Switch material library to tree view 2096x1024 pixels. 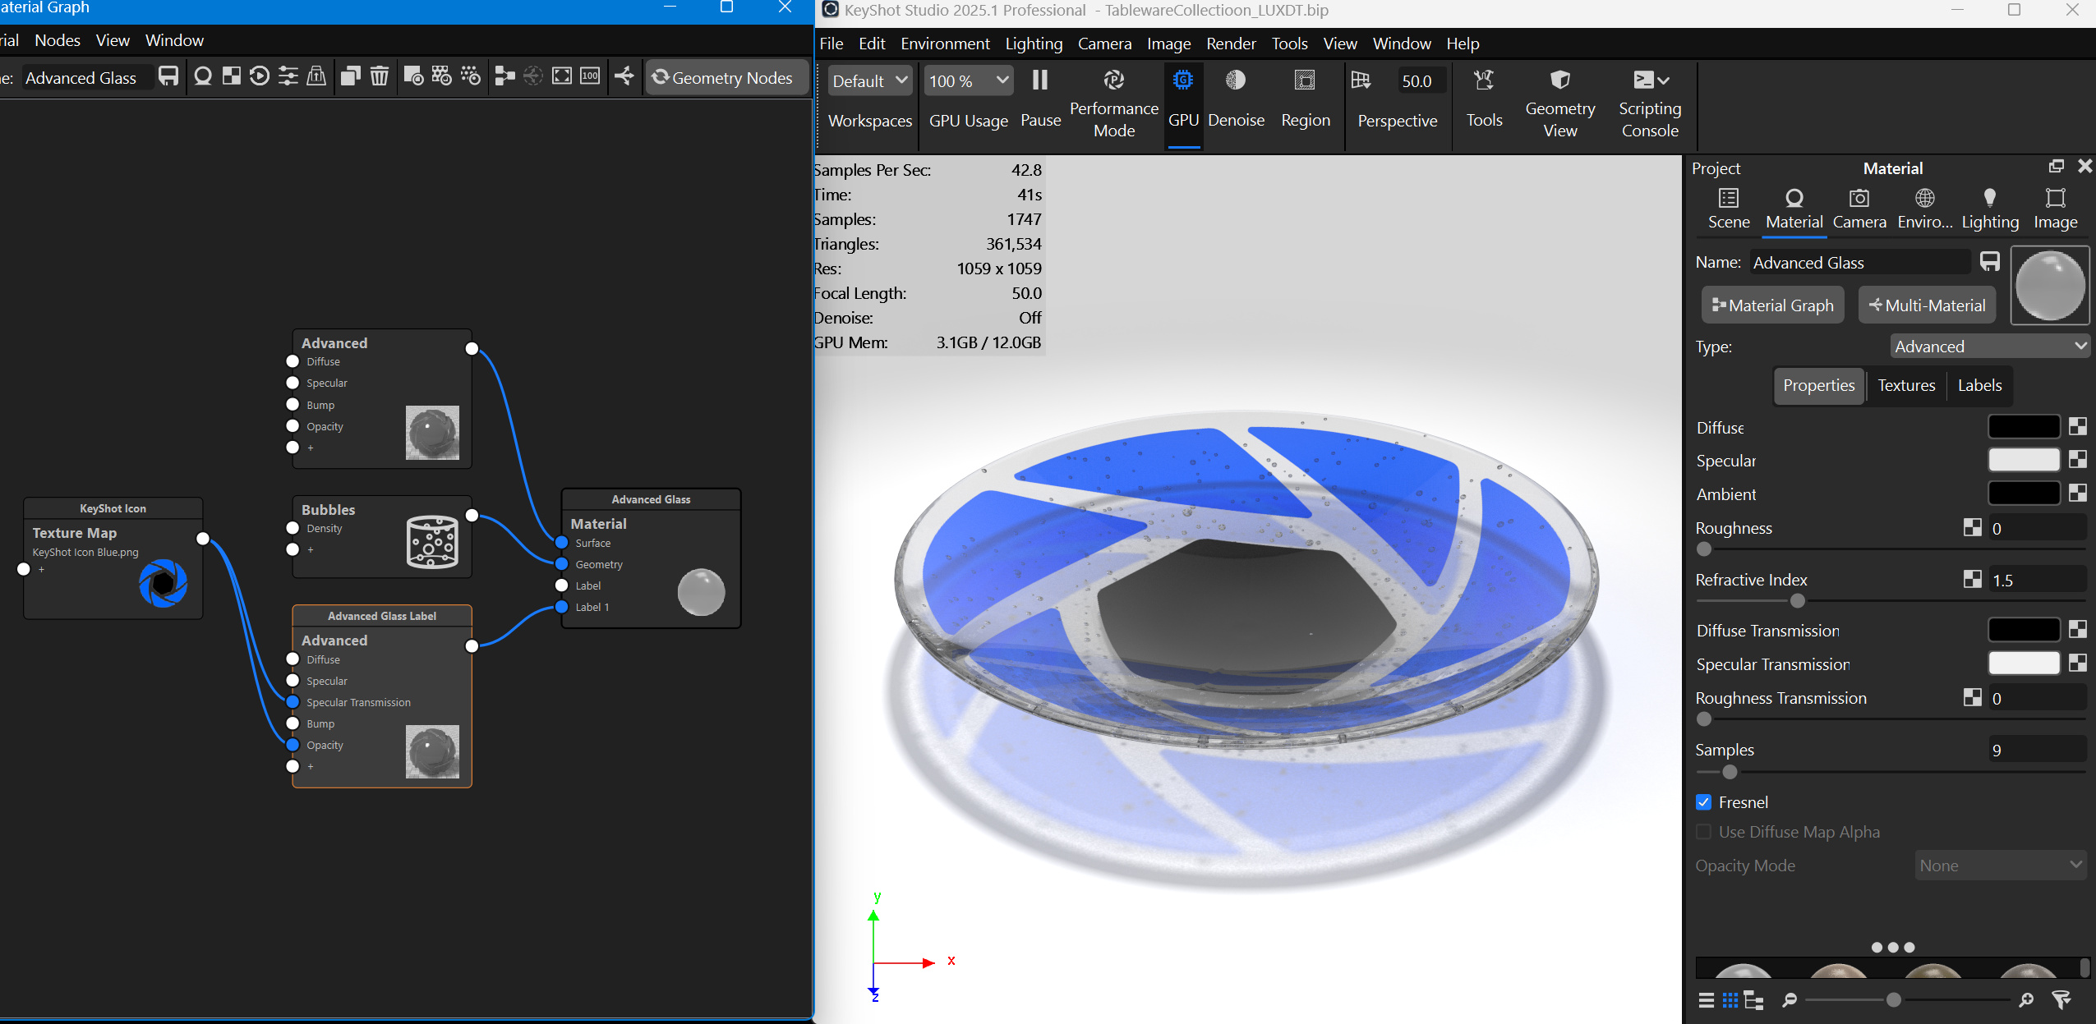[x=1754, y=1000]
